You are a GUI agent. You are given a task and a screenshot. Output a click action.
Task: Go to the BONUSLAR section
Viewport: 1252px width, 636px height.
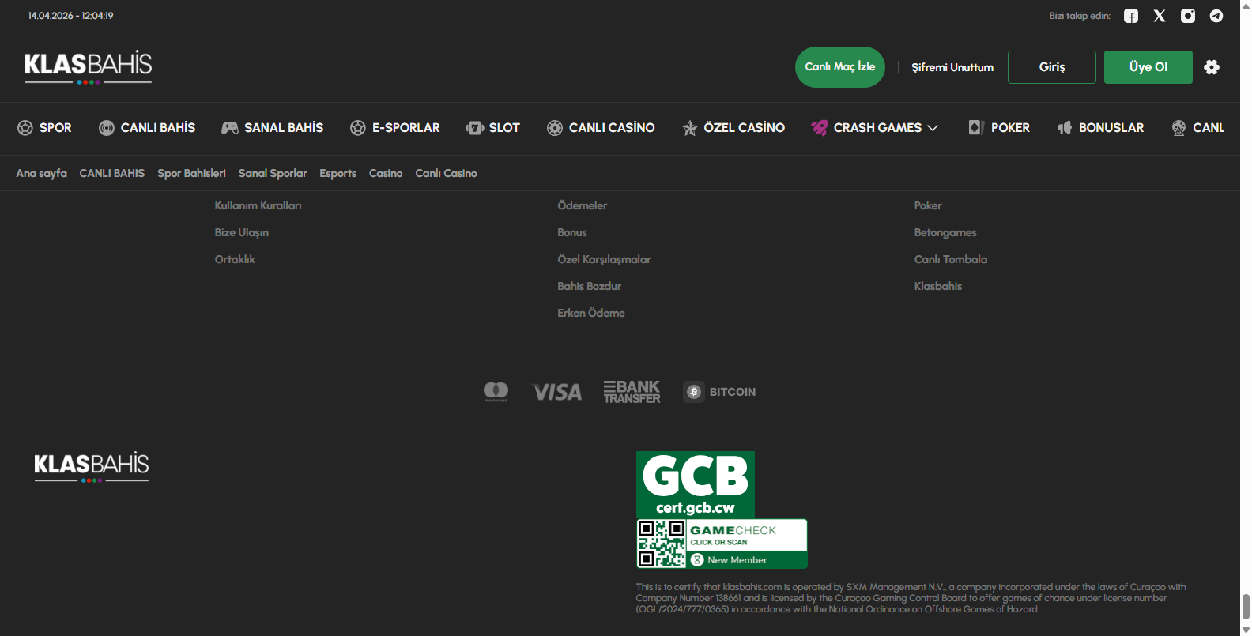click(x=1101, y=128)
